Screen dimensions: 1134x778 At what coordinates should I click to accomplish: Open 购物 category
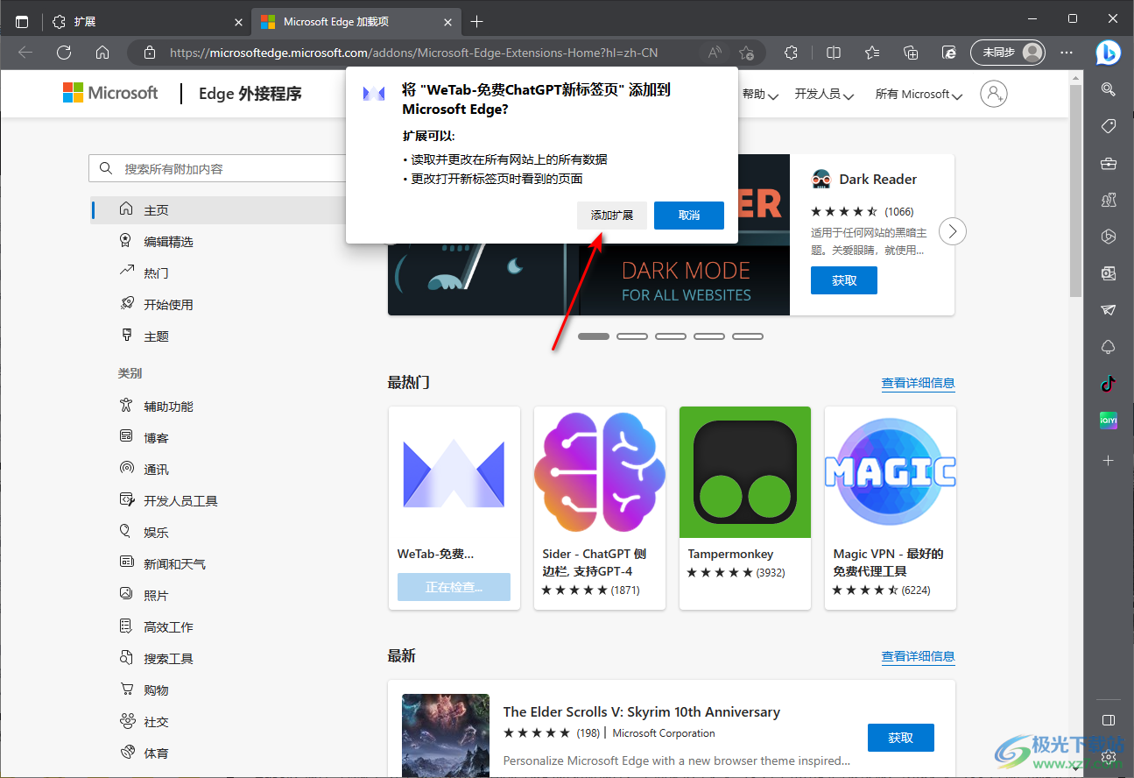click(156, 690)
